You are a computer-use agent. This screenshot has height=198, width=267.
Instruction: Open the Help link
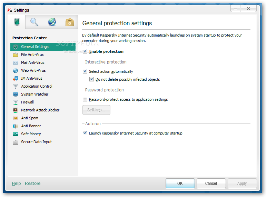[x=16, y=184]
